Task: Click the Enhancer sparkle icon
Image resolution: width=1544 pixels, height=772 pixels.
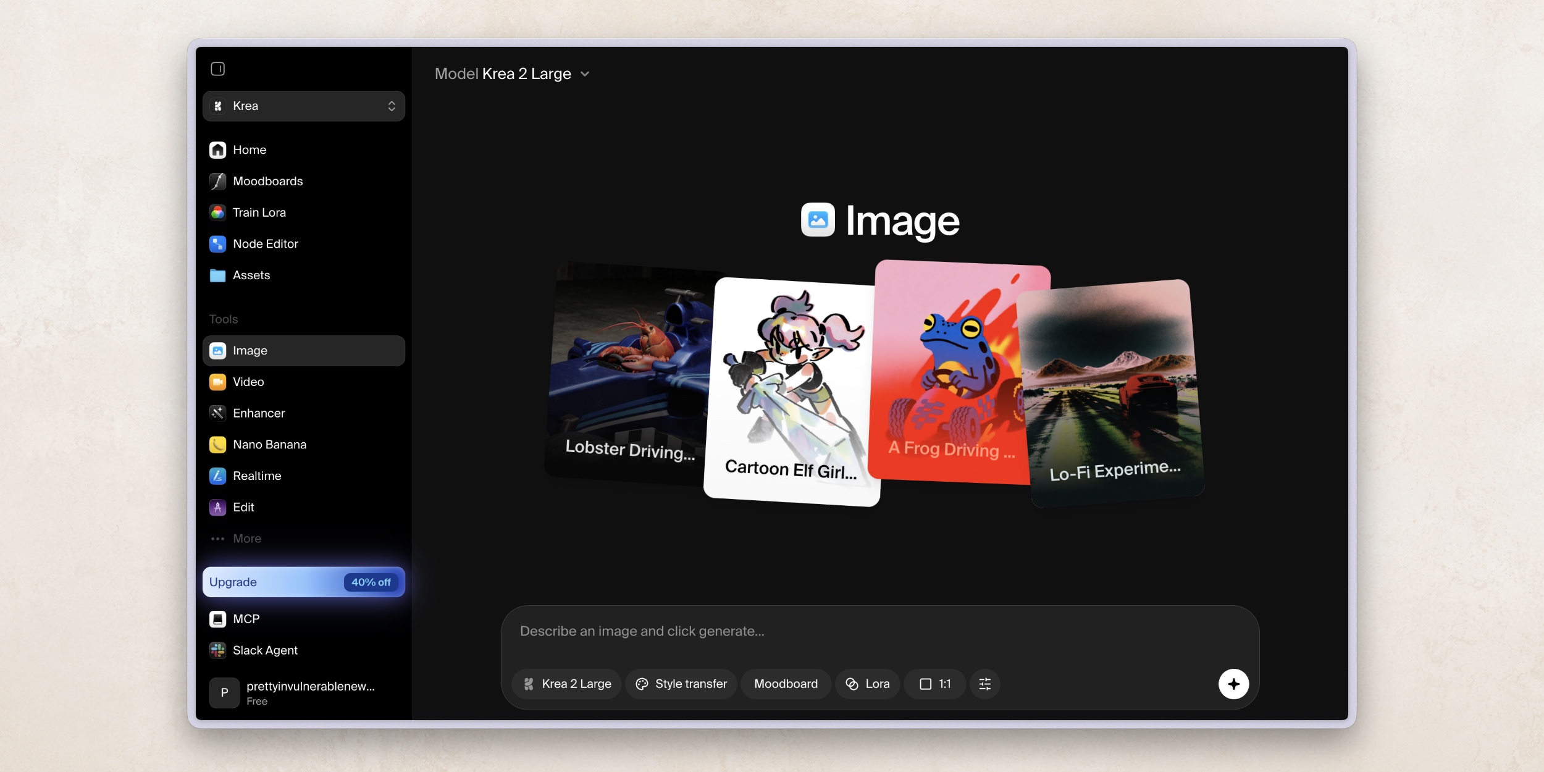Action: 217,413
